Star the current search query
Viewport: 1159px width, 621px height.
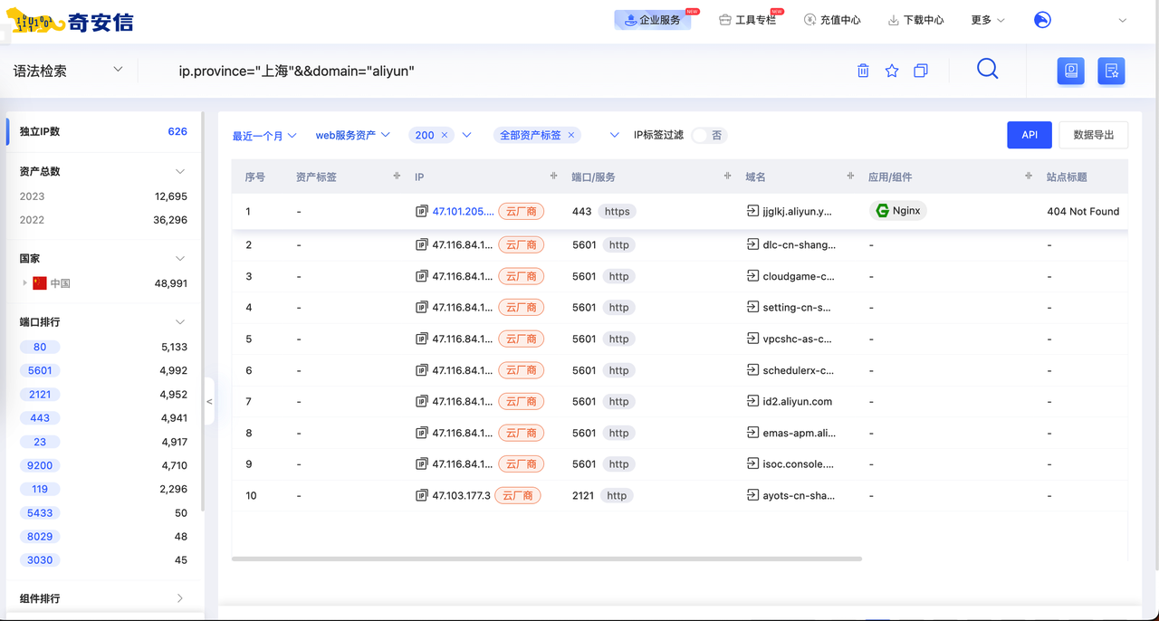point(892,71)
